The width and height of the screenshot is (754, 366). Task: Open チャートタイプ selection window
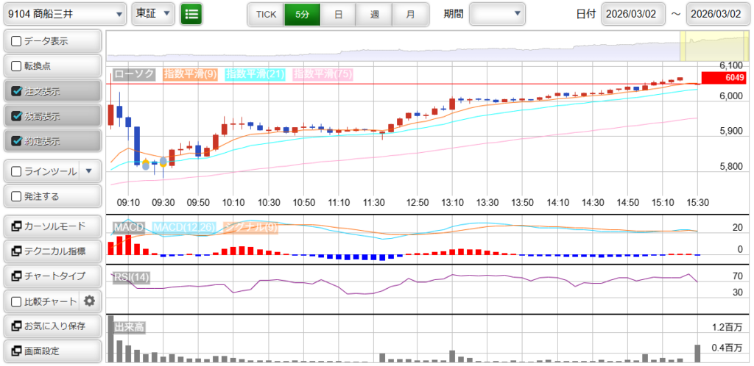[52, 276]
